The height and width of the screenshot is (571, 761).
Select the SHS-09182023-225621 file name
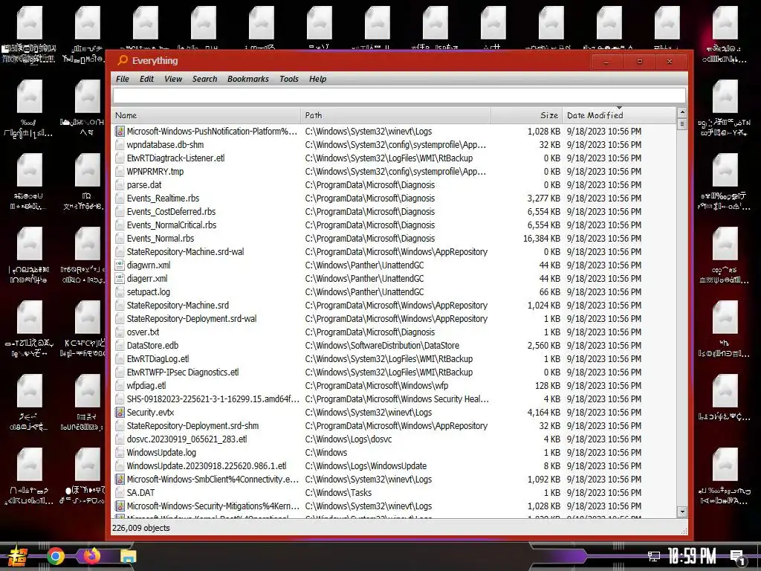point(213,399)
